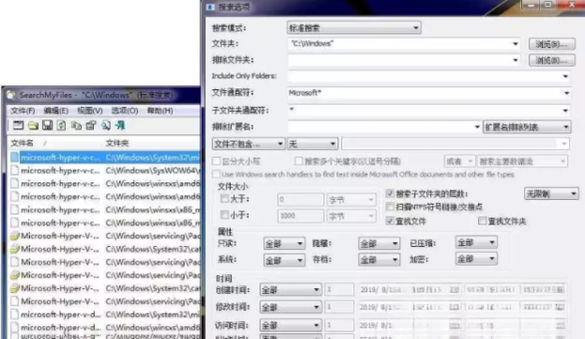
Task: Click the yellow open-folder toolbar icon
Action: point(33,126)
